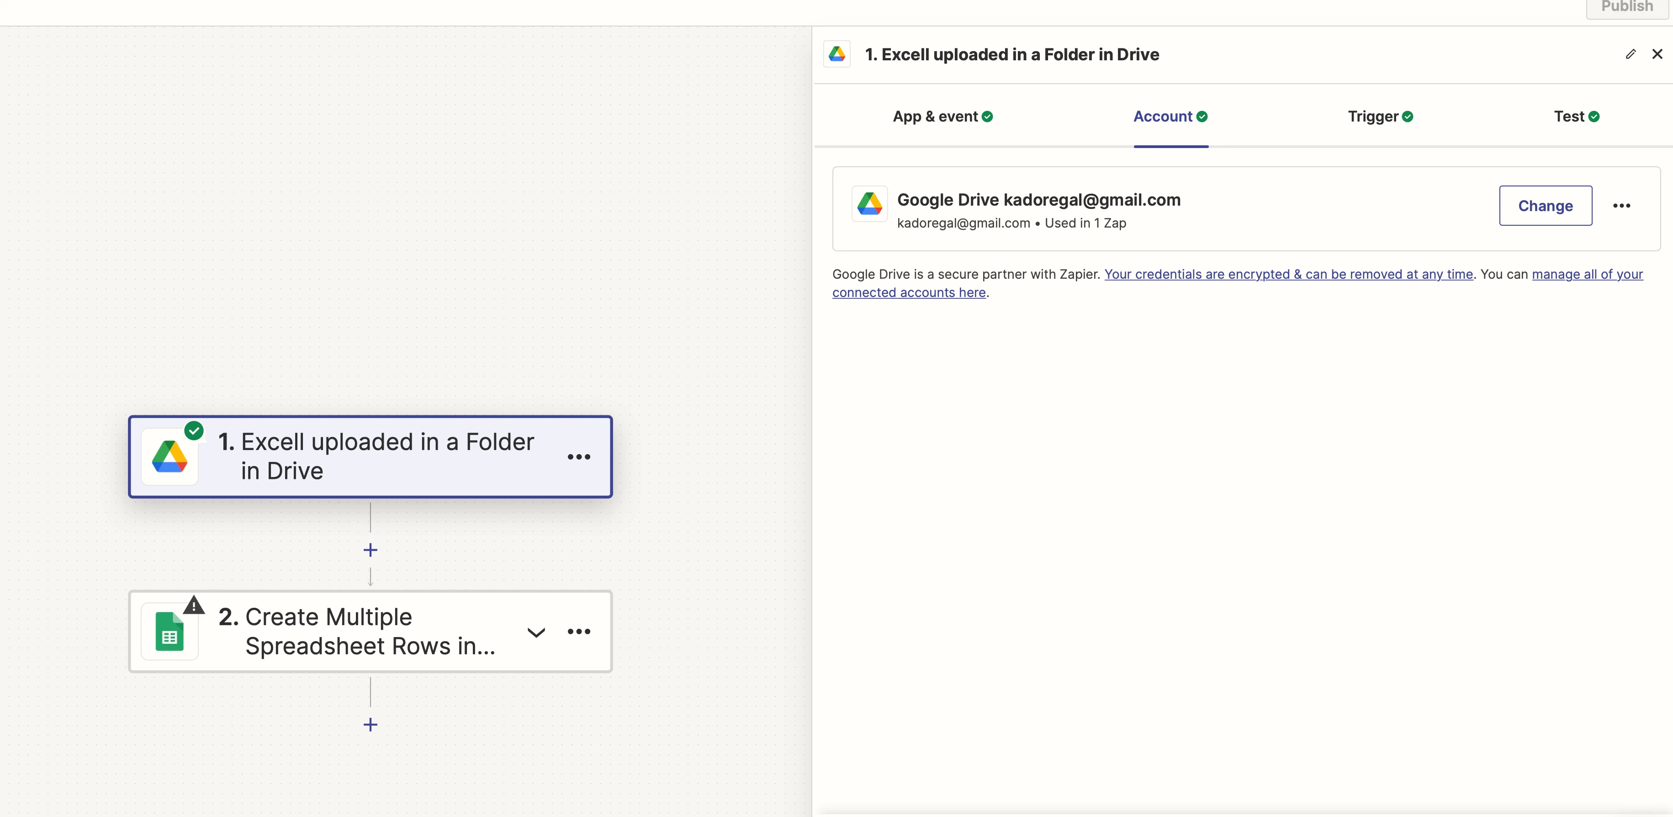Image resolution: width=1673 pixels, height=817 pixels.
Task: Select Excell uploaded in Folder step card
Action: (x=386, y=456)
